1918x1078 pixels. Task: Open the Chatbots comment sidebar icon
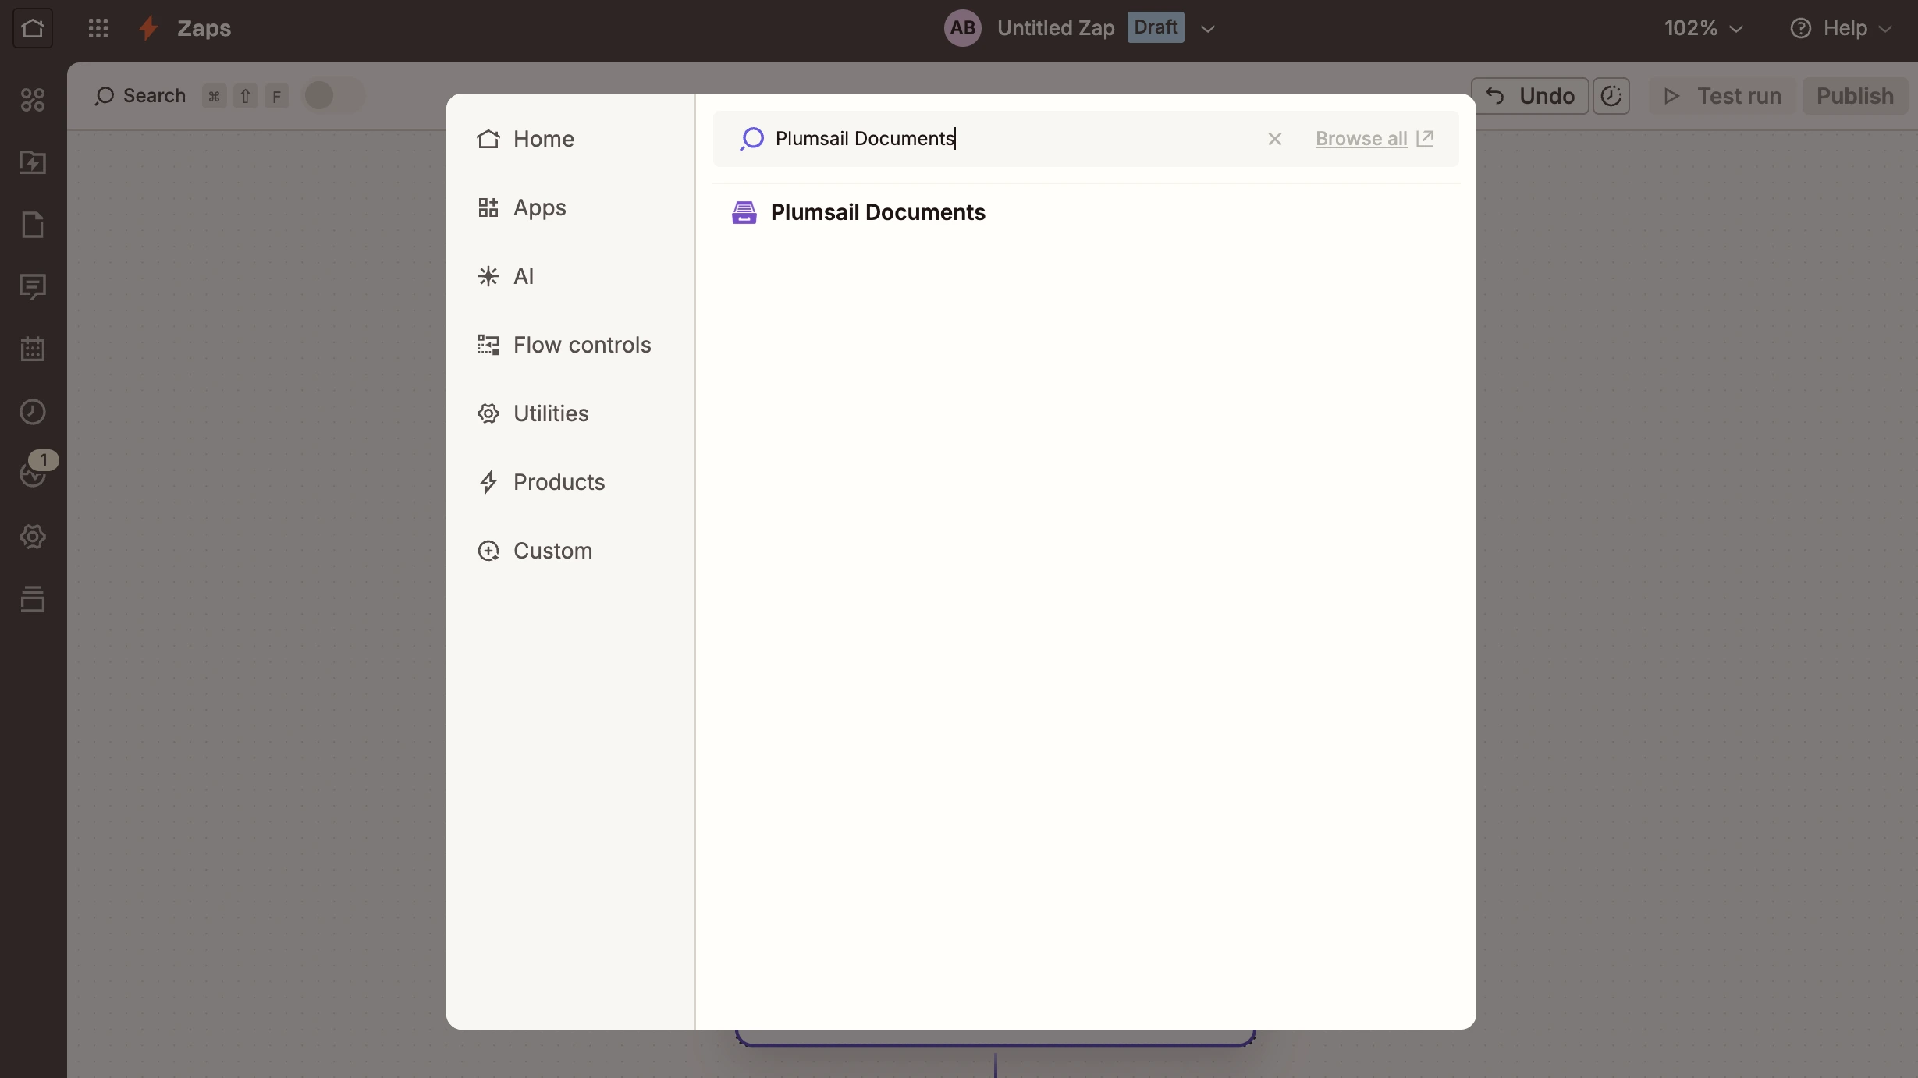coord(33,287)
